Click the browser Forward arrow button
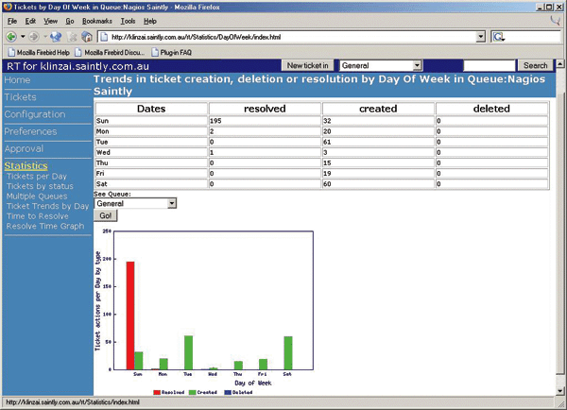Viewport: 567px width, 410px height. pos(33,36)
